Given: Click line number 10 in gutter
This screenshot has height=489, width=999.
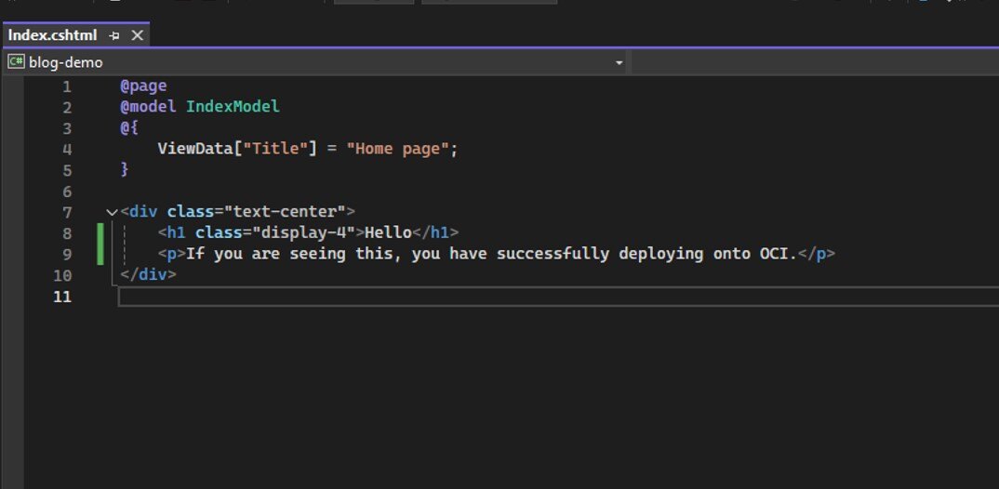Looking at the screenshot, I should point(62,275).
